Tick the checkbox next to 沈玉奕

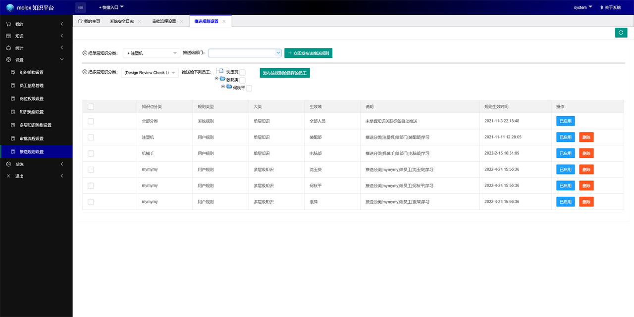(x=242, y=73)
